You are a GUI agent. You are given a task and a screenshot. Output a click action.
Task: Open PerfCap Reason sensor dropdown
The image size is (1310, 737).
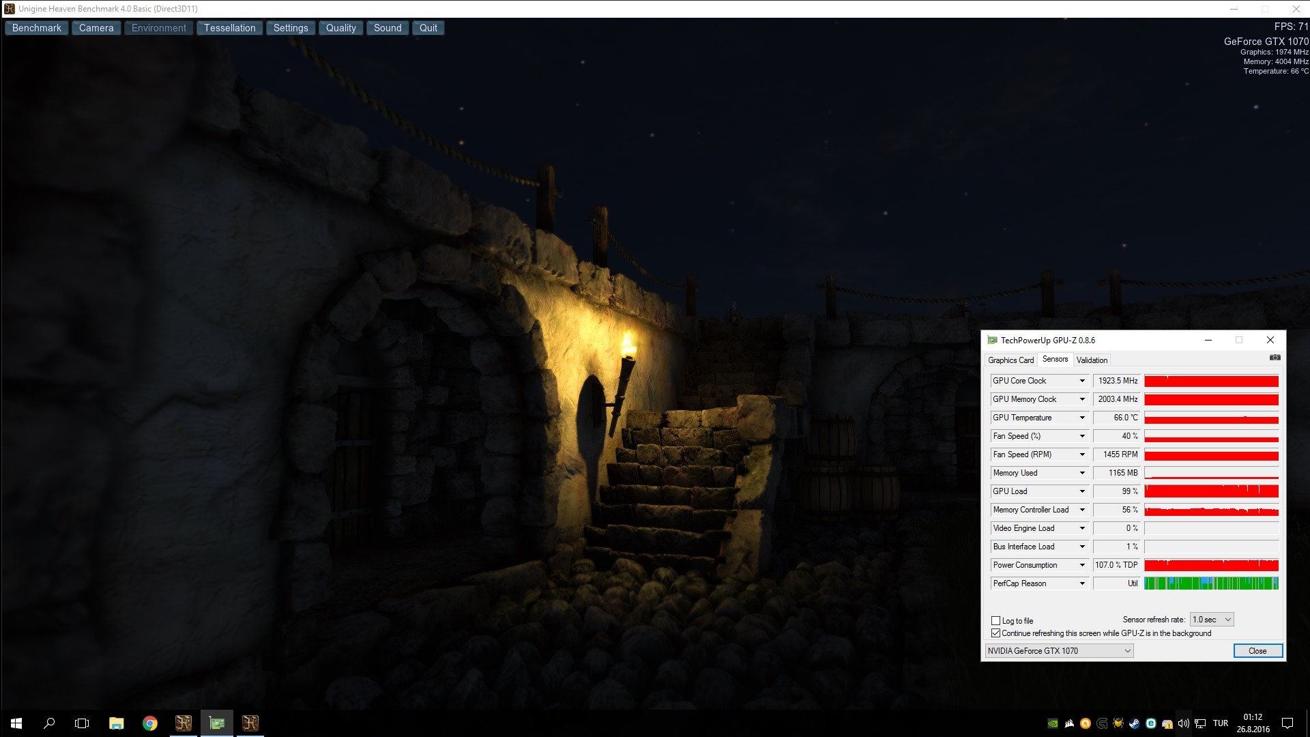click(x=1082, y=583)
